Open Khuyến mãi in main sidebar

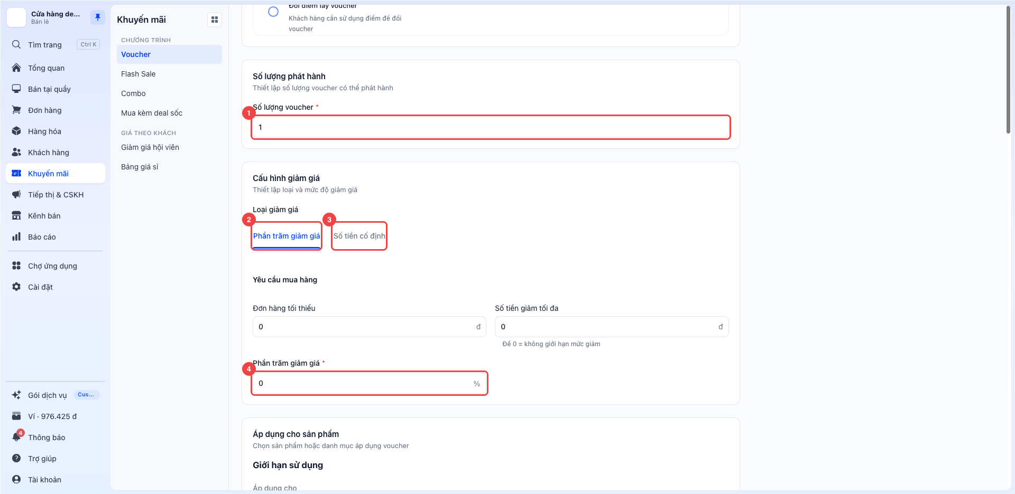point(56,173)
